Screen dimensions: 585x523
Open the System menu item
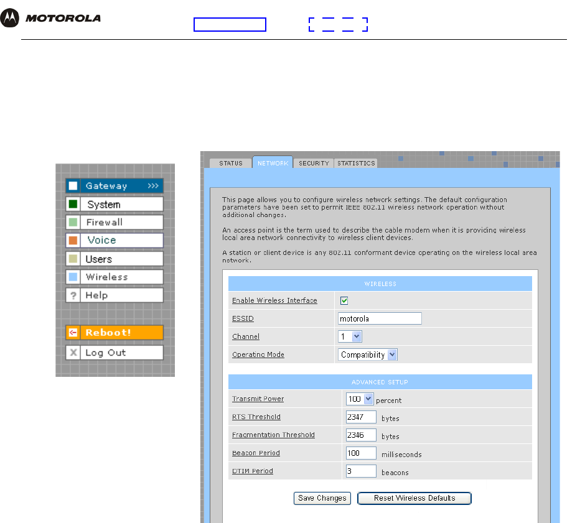pyautogui.click(x=115, y=204)
